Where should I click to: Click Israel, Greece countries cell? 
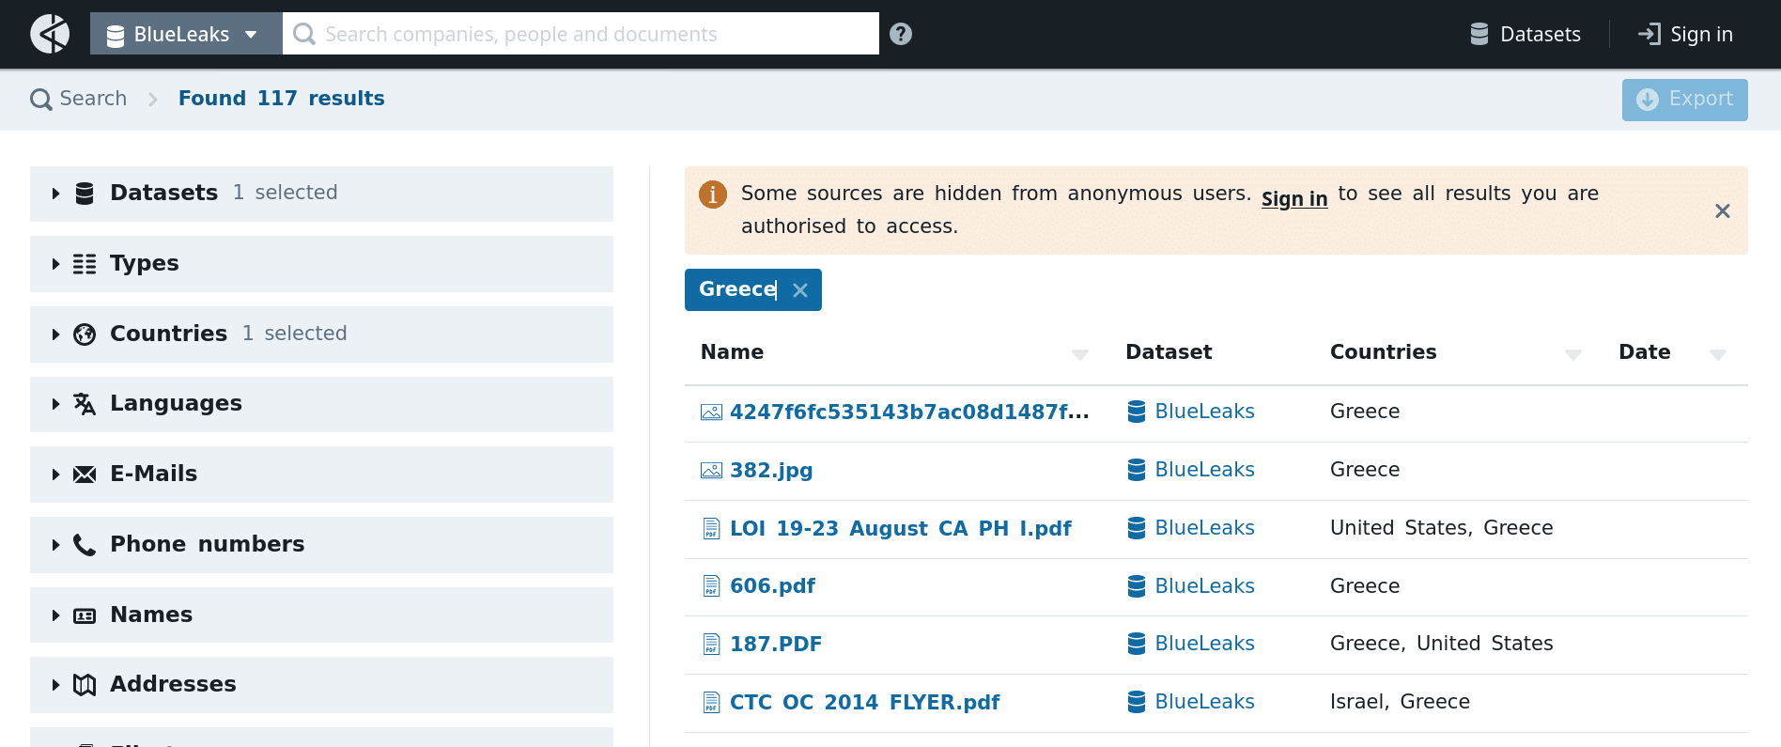point(1400,702)
